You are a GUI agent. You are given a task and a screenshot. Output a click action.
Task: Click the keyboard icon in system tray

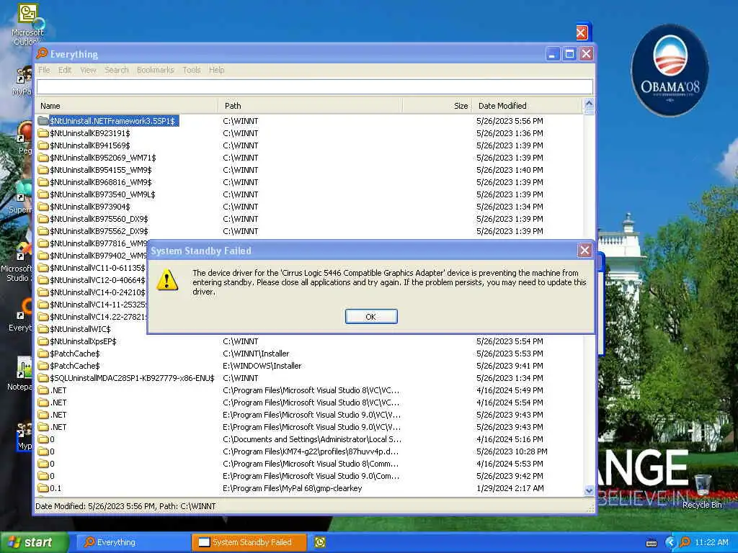pos(652,543)
